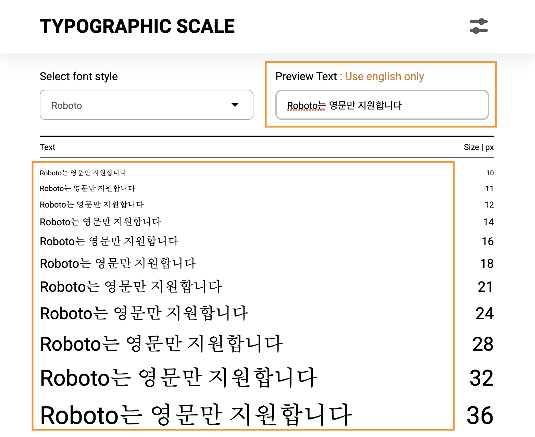Open the font style dropdown
Screen dimensions: 535x437
(x=146, y=105)
